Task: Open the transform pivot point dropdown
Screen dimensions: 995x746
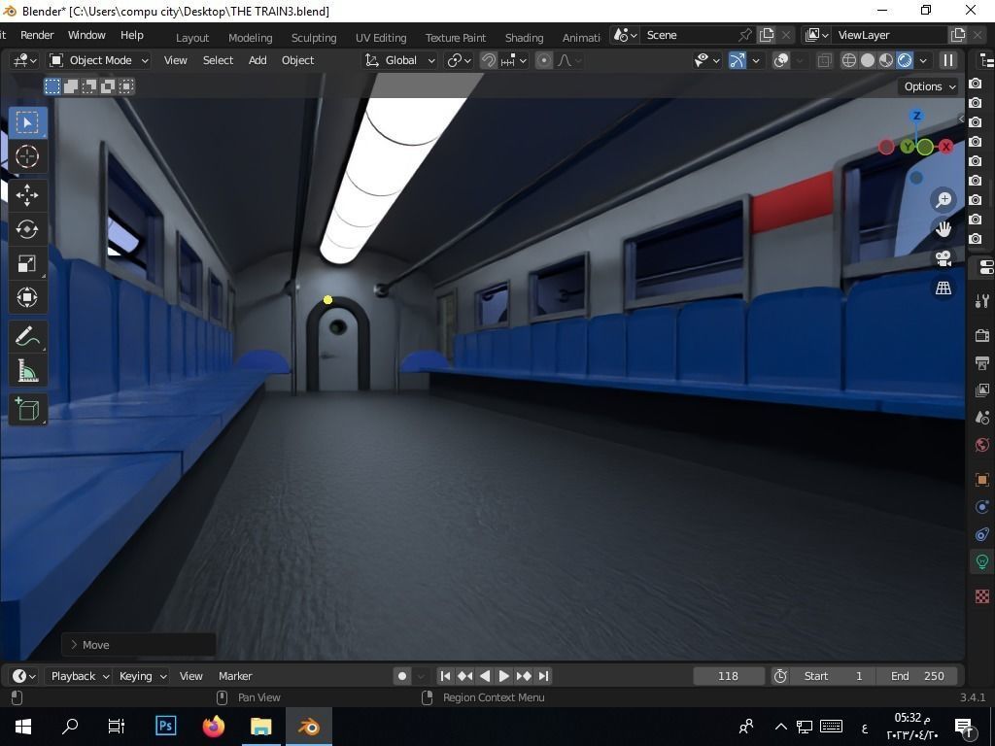Action: point(460,60)
